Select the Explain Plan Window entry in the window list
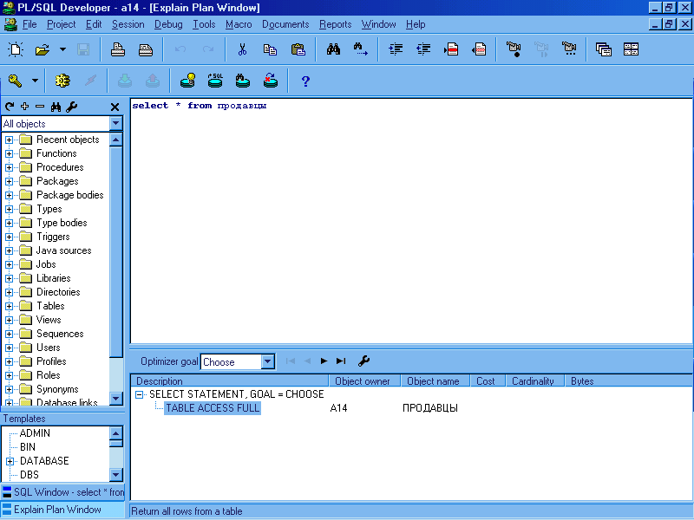The width and height of the screenshot is (694, 520). (x=62, y=510)
